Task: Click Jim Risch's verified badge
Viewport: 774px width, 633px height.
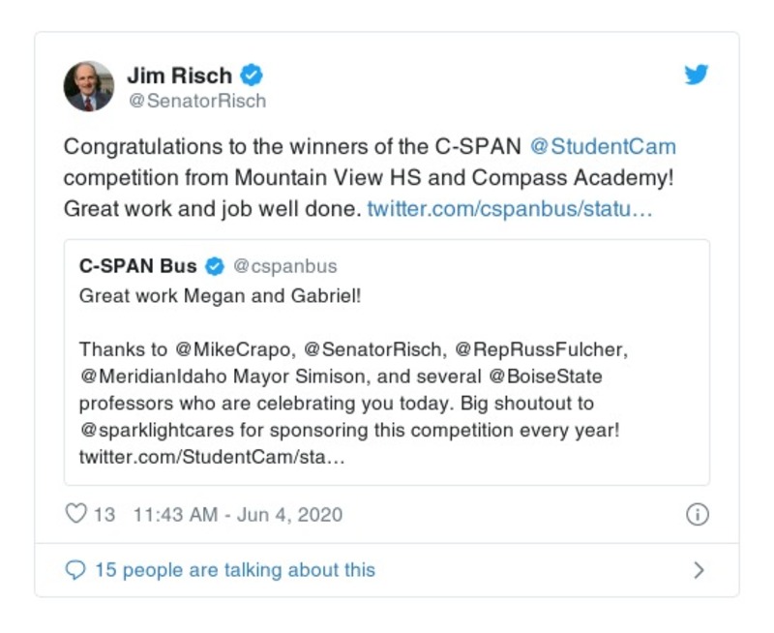Action: click(253, 75)
